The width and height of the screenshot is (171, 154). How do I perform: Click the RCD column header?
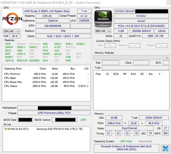coord(116,74)
